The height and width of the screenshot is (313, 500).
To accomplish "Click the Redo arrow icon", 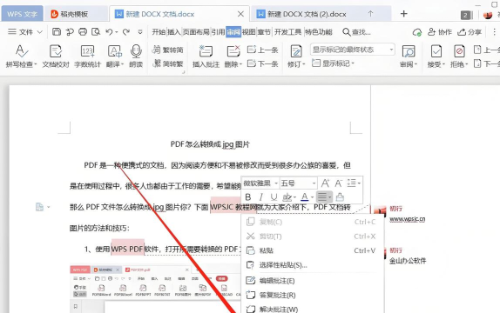I will pyautogui.click(x=126, y=32).
